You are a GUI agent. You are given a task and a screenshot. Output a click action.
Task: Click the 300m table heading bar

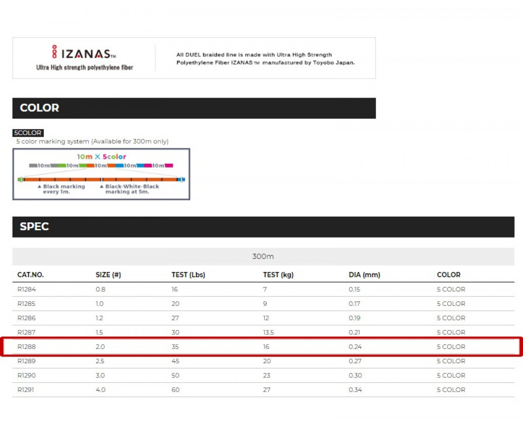[263, 256]
